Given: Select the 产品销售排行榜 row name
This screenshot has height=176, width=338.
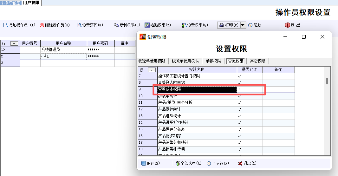Looking at the screenshot, I should tap(197, 149).
